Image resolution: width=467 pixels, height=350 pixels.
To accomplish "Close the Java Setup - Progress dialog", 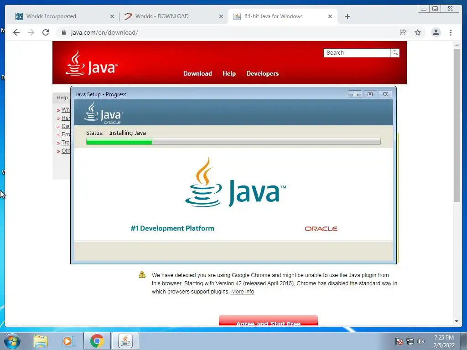I will [x=385, y=94].
